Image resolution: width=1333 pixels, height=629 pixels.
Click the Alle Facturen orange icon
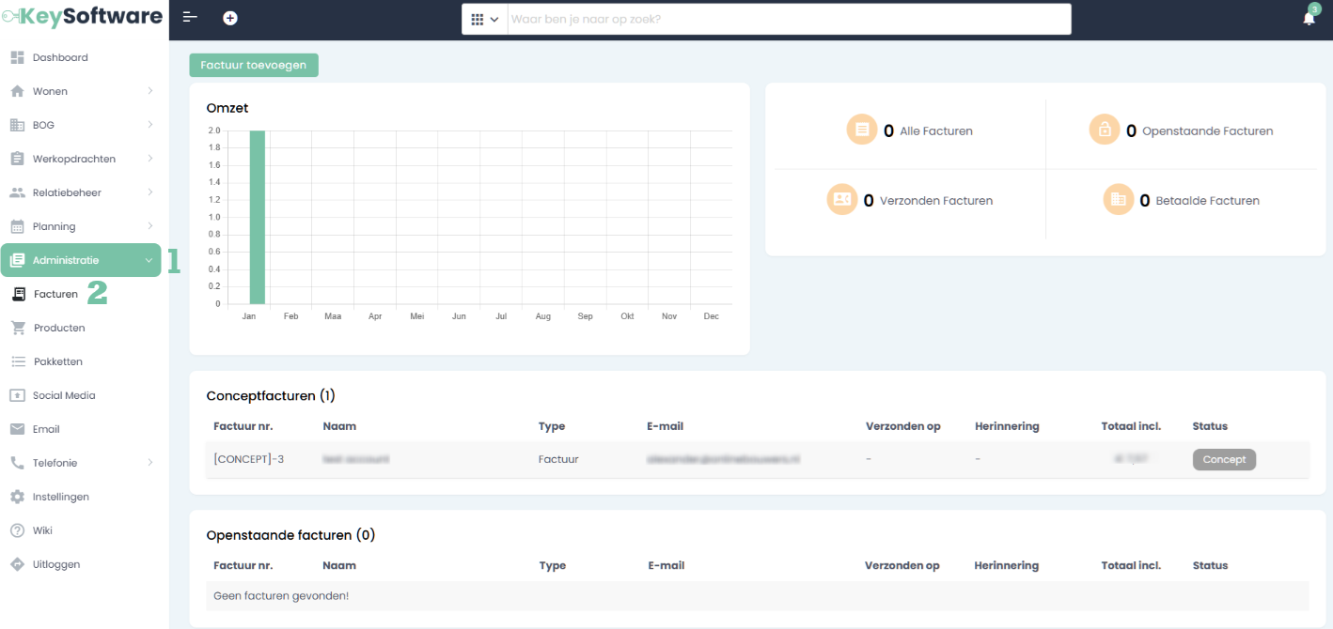(862, 130)
